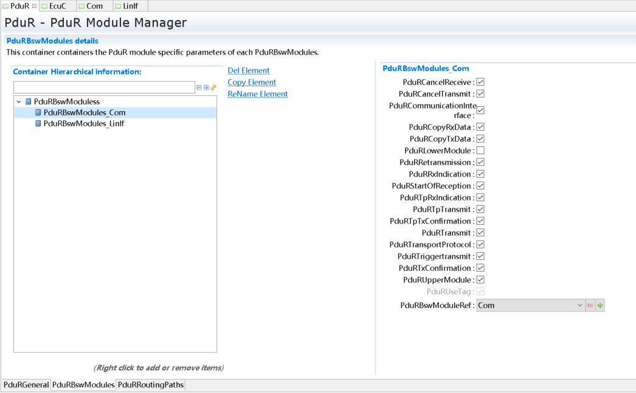This screenshot has height=393, width=636.
Task: Select PduRBswModules_Com in the tree
Action: click(85, 112)
